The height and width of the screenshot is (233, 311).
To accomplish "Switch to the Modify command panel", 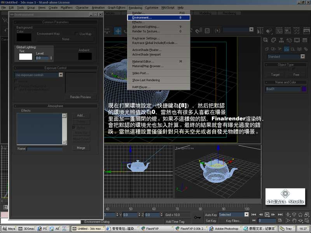I will (x=274, y=40).
